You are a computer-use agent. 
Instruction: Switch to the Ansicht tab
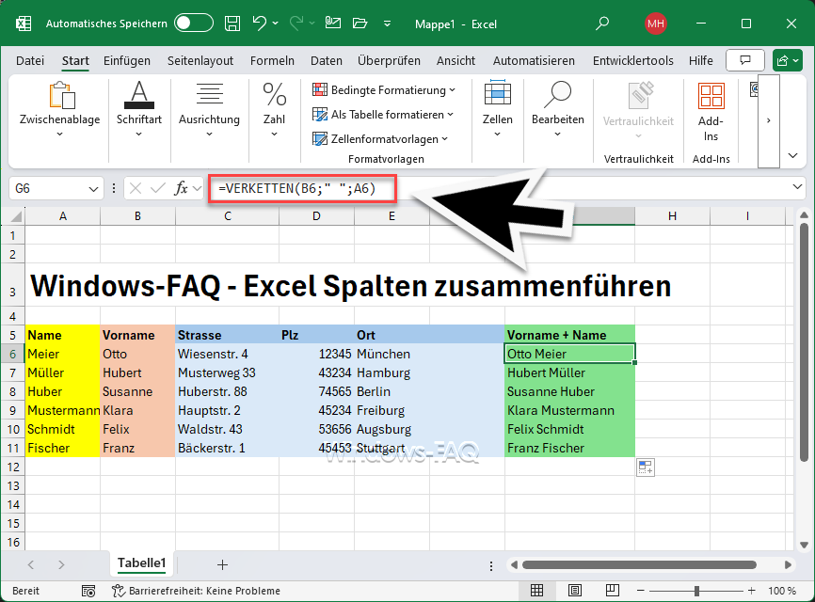click(x=455, y=61)
